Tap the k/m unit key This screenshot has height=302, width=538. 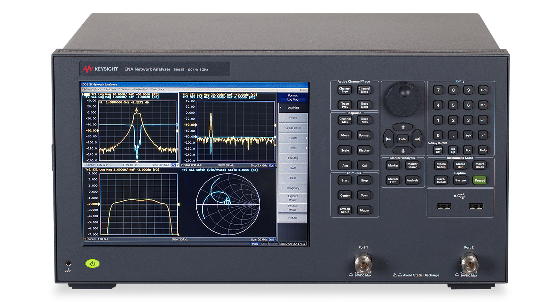484,120
